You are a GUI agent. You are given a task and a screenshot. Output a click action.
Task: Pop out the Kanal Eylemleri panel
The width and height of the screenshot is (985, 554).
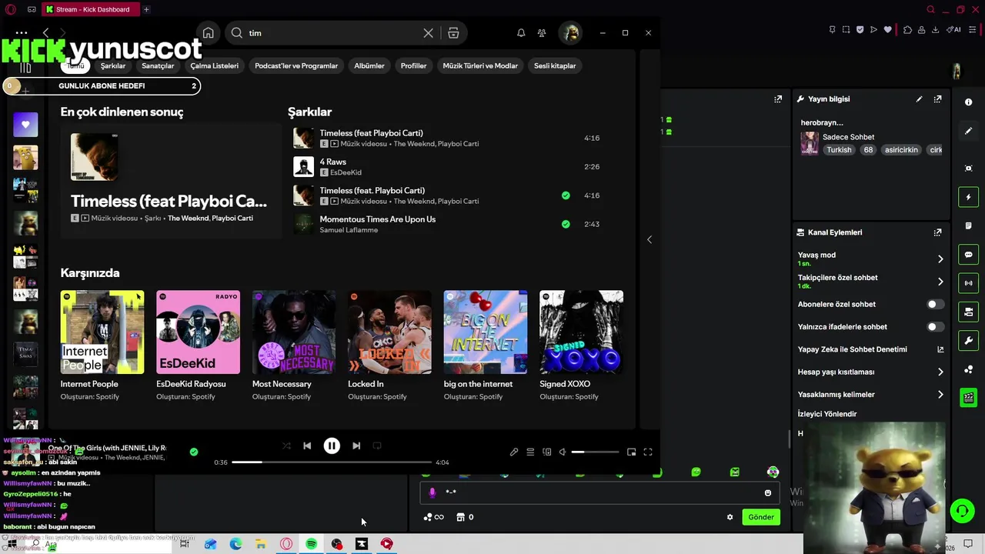(x=937, y=232)
